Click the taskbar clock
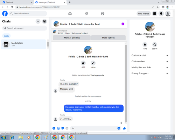The width and height of the screenshot is (175, 140). point(168,137)
